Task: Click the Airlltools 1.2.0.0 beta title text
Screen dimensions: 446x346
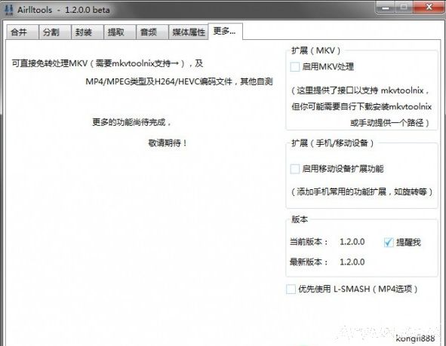Action: pos(63,10)
